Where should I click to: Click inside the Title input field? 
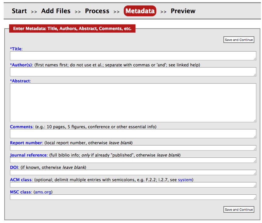pyautogui.click(x=133, y=56)
